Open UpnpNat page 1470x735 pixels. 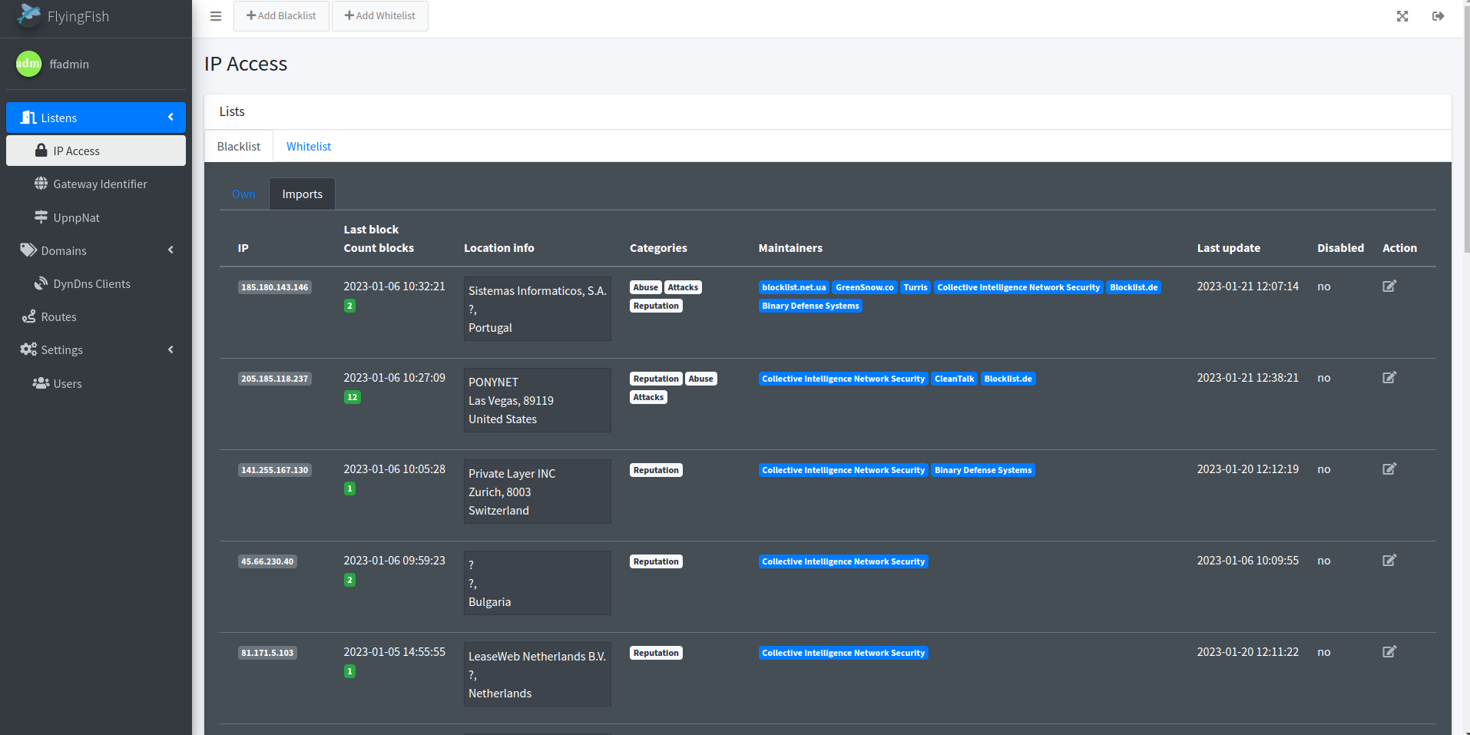(x=96, y=217)
